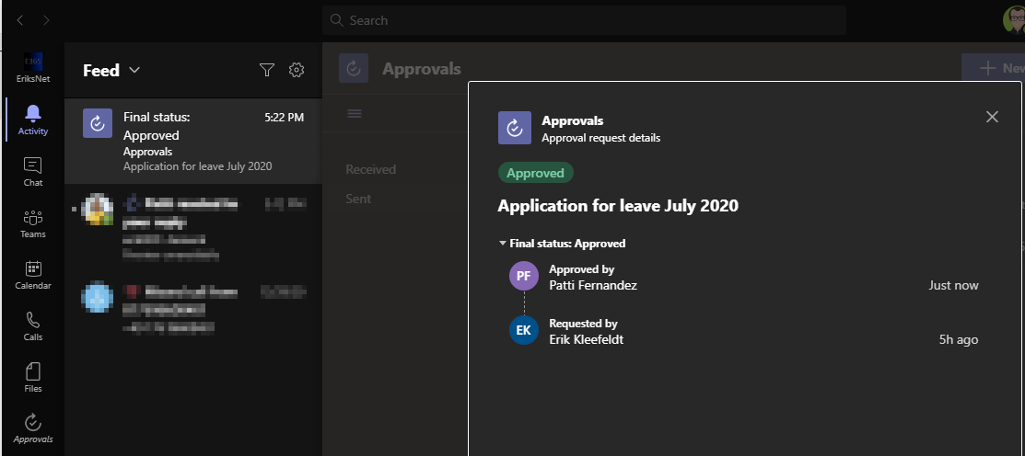Go to the Teams section
This screenshot has width=1025, height=456.
pyautogui.click(x=33, y=223)
